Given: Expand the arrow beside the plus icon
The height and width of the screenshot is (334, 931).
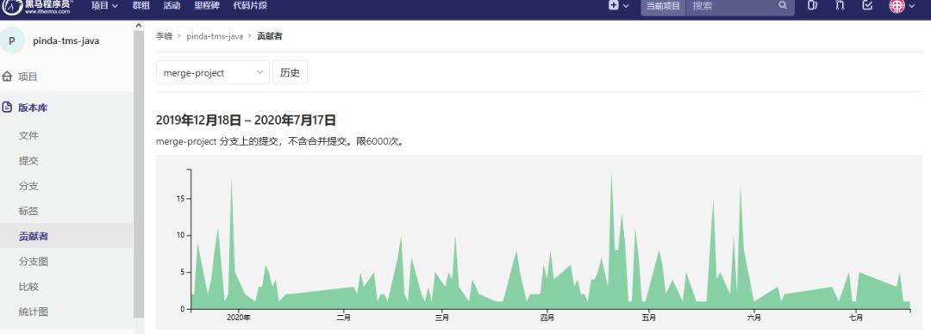Looking at the screenshot, I should [x=626, y=6].
